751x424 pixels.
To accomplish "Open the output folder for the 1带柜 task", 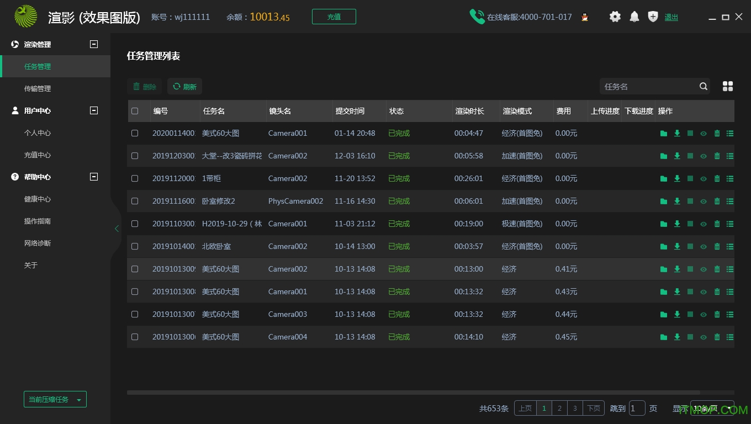I will tap(664, 179).
